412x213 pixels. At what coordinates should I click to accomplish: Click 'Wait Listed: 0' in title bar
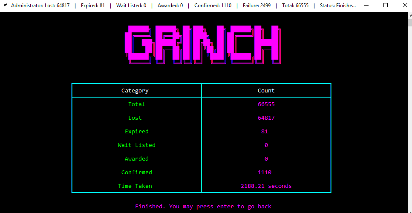point(131,6)
